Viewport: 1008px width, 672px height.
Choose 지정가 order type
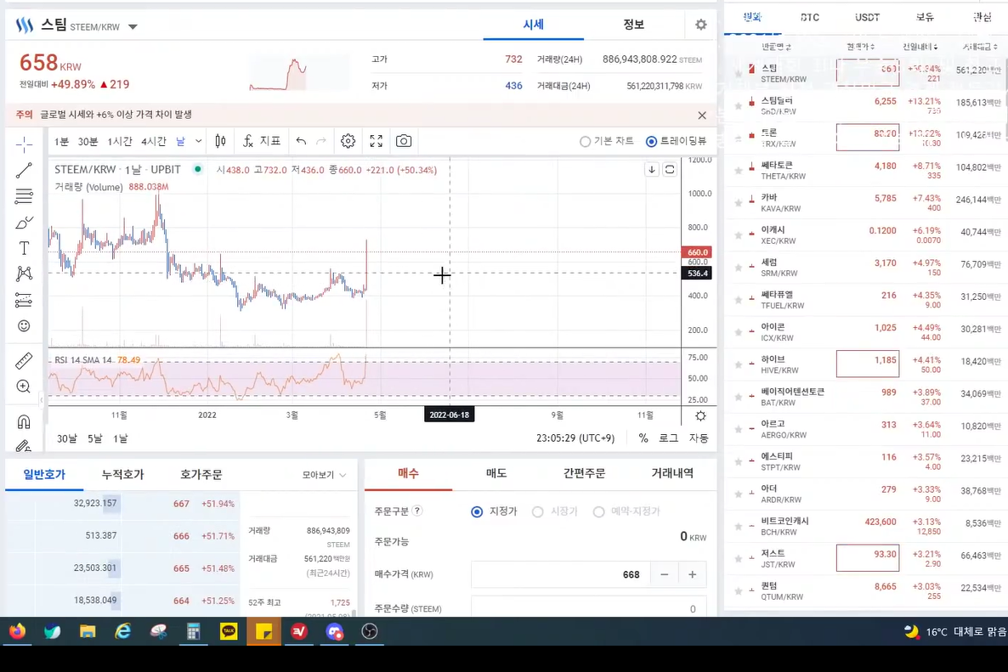coord(494,511)
